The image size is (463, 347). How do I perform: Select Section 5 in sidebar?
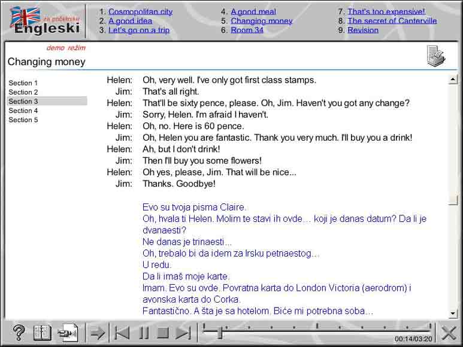tap(23, 120)
